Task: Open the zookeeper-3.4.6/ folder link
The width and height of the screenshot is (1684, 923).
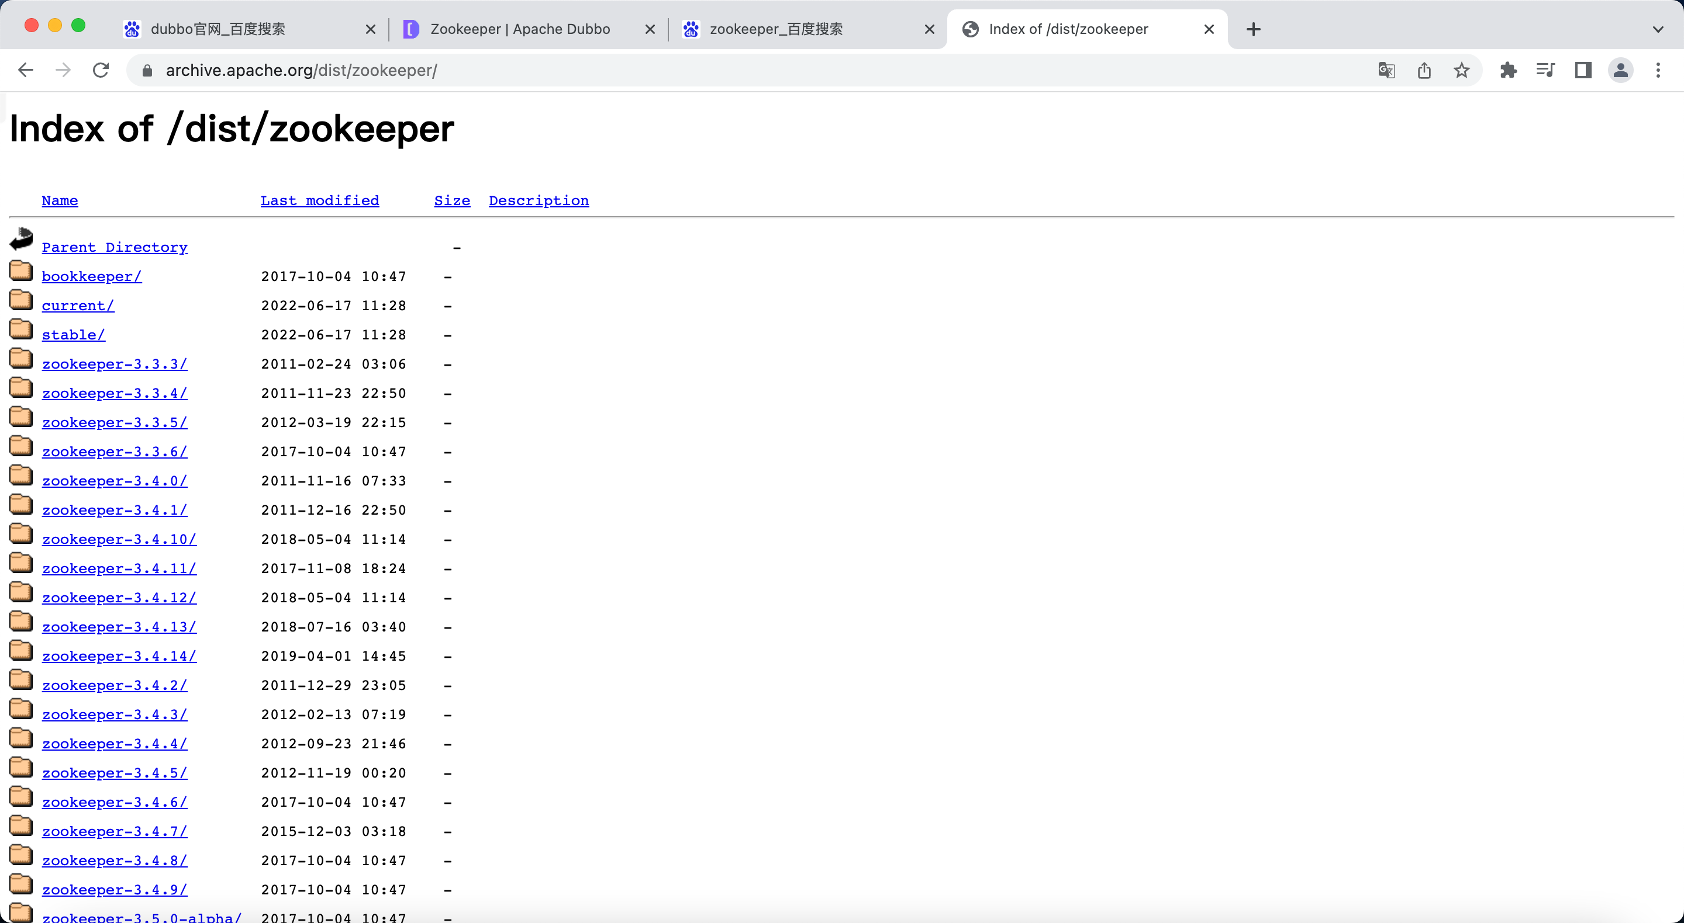Action: tap(115, 802)
